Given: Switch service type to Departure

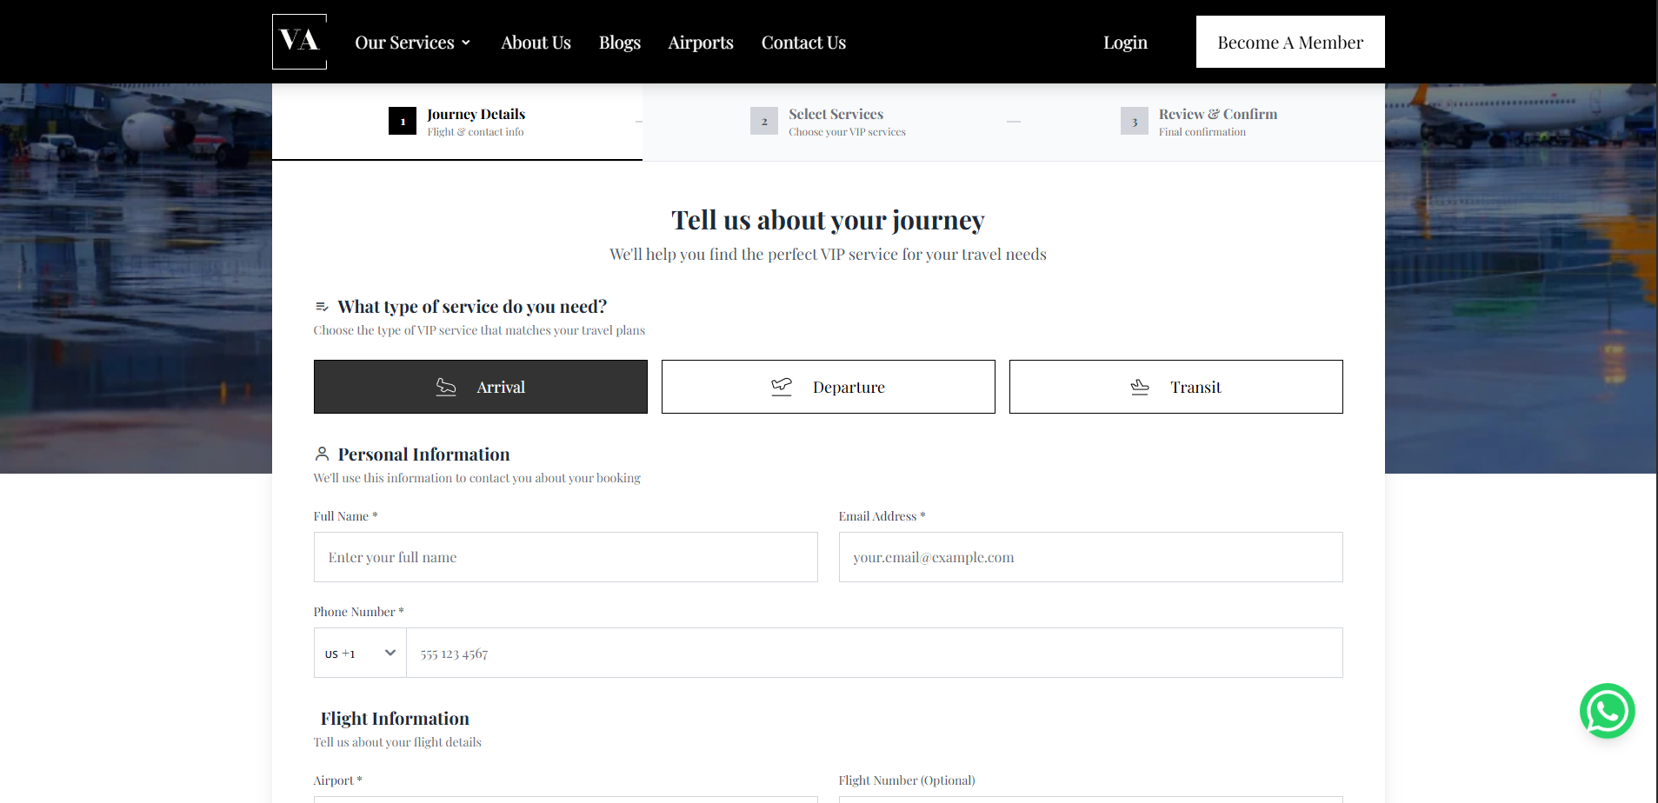Looking at the screenshot, I should point(828,386).
